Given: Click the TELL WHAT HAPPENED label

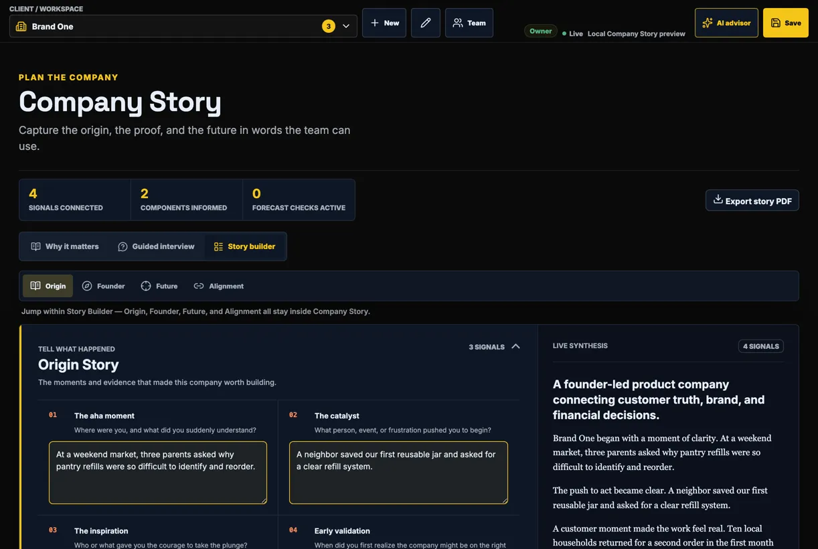Looking at the screenshot, I should [76, 349].
